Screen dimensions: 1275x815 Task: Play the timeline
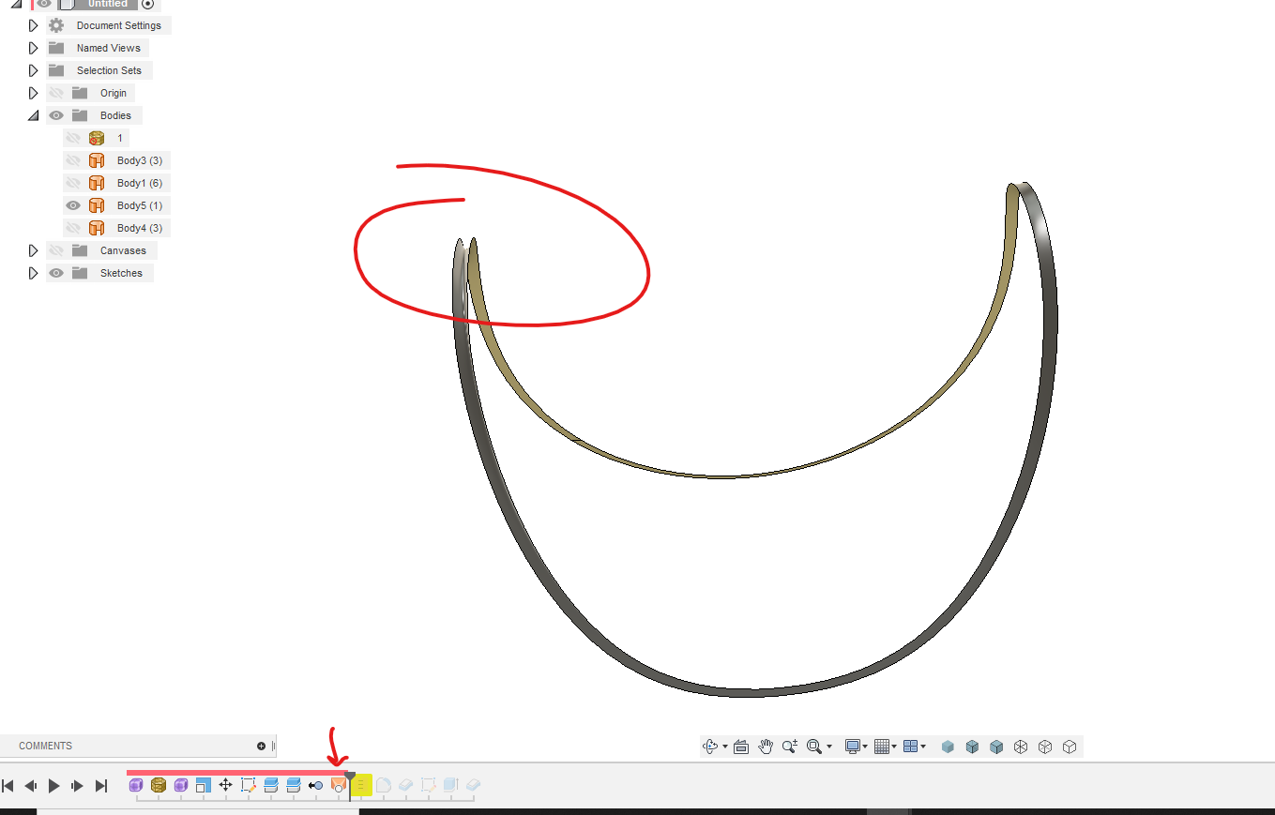pos(53,786)
